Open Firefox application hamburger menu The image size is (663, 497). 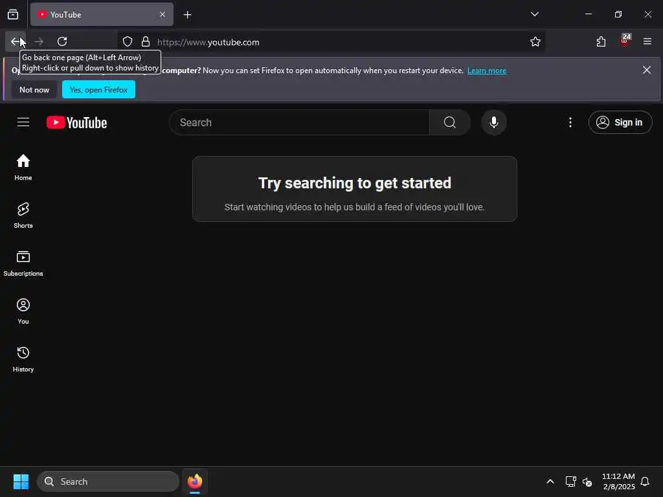point(647,41)
